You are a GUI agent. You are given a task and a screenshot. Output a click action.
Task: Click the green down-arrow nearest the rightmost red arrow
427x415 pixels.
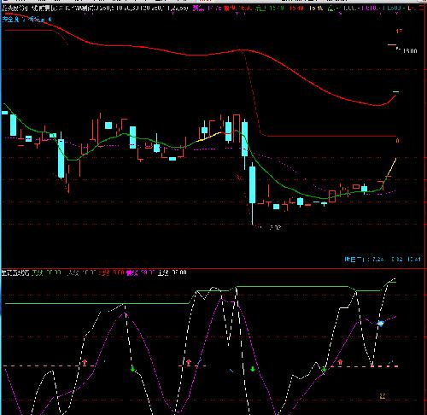(324, 369)
